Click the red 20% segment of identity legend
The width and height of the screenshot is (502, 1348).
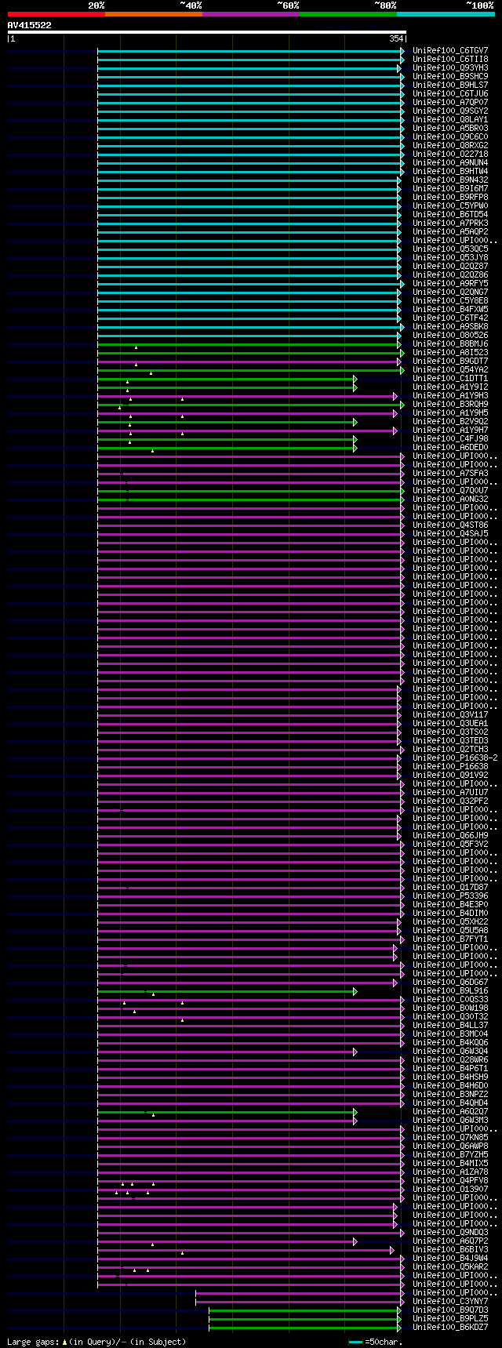[x=56, y=14]
